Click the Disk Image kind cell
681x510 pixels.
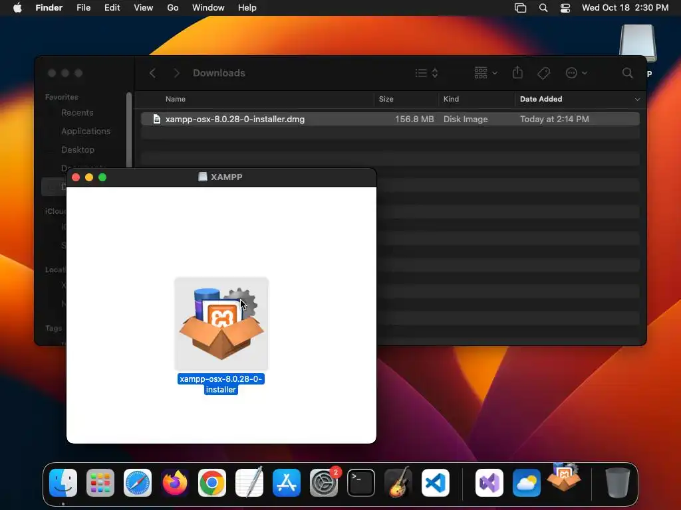tap(465, 119)
